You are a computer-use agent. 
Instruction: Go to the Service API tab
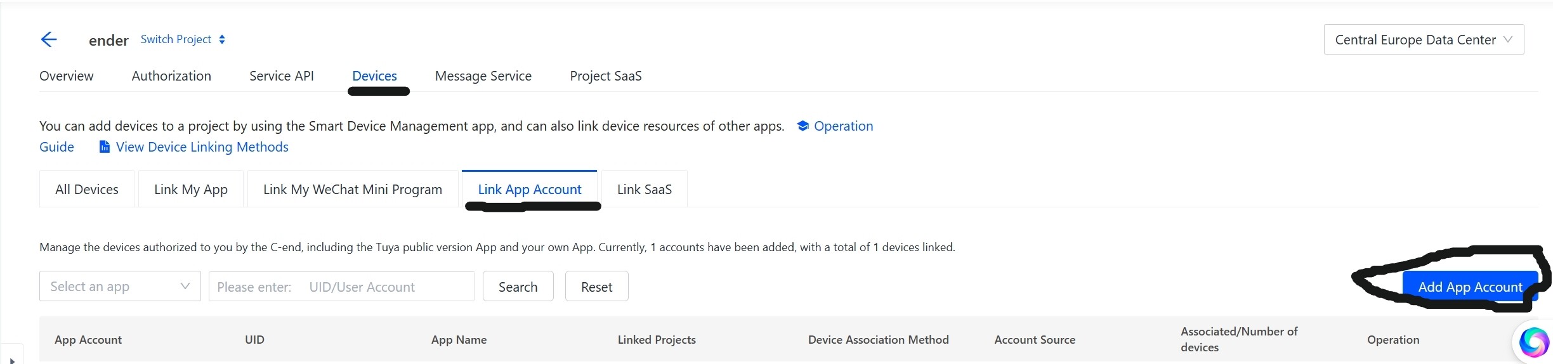(281, 76)
